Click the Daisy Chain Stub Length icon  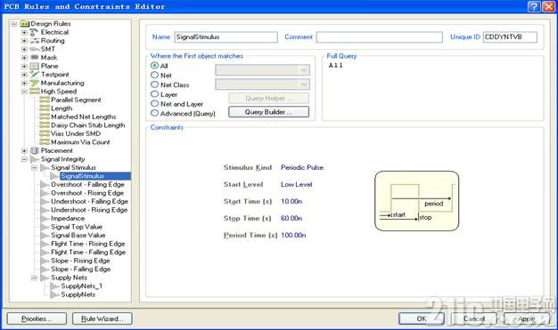click(x=45, y=125)
